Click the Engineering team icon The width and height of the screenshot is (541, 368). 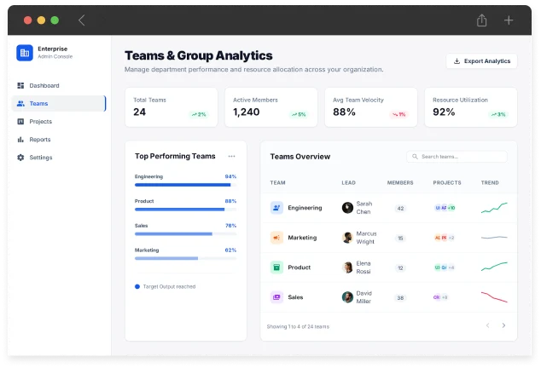tap(276, 208)
